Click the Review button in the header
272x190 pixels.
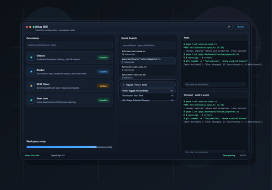point(240,27)
